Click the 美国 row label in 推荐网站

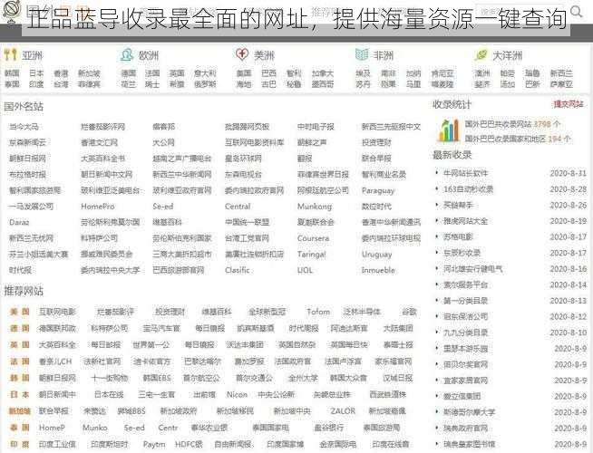pyautogui.click(x=20, y=312)
